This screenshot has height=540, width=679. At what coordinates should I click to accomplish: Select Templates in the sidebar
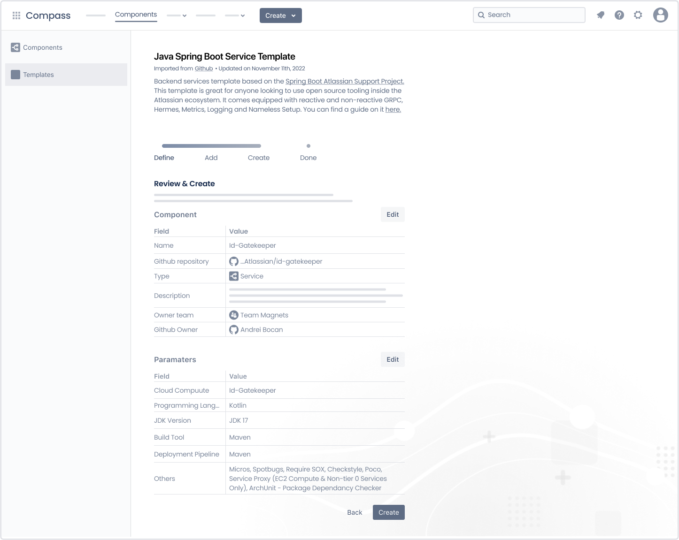click(39, 74)
